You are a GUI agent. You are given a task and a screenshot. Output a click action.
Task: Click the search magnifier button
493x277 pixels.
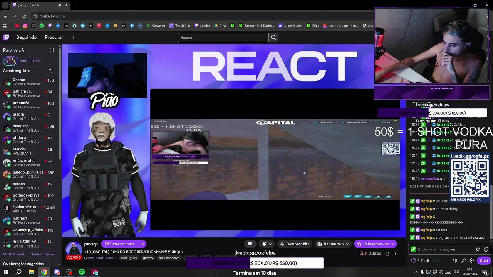tap(273, 37)
